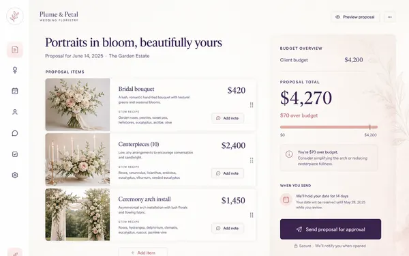The height and width of the screenshot is (256, 409).
Task: Click the budget progress slider bar
Action: point(329,127)
